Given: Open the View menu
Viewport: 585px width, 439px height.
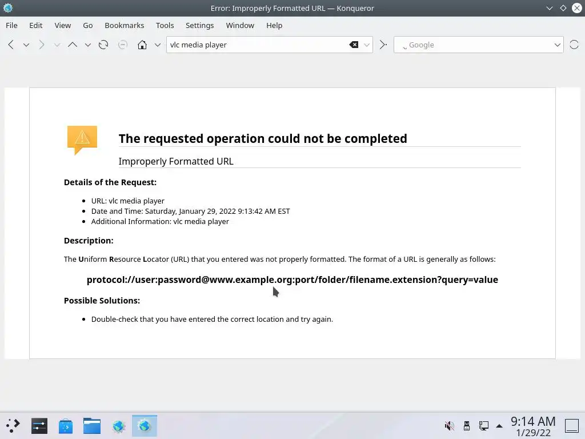Looking at the screenshot, I should 63,25.
